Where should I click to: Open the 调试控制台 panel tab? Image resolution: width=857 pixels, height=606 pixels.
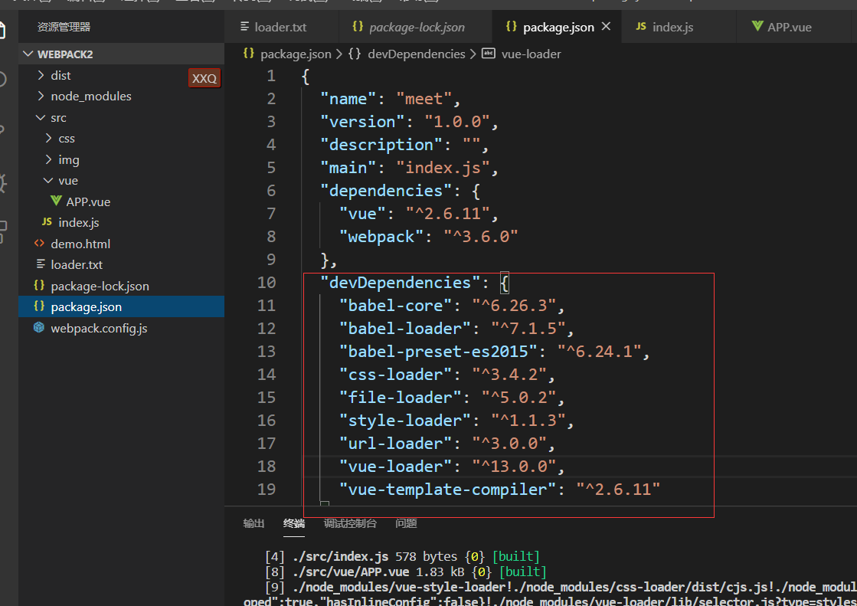(350, 523)
